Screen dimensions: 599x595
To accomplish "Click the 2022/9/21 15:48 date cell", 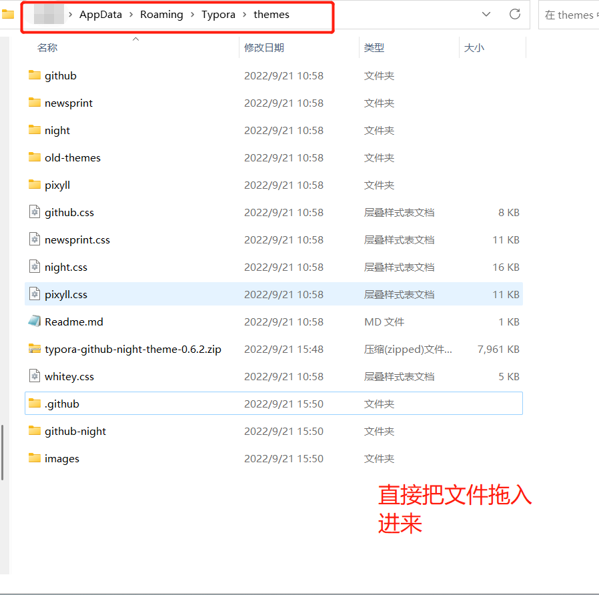I will click(284, 349).
